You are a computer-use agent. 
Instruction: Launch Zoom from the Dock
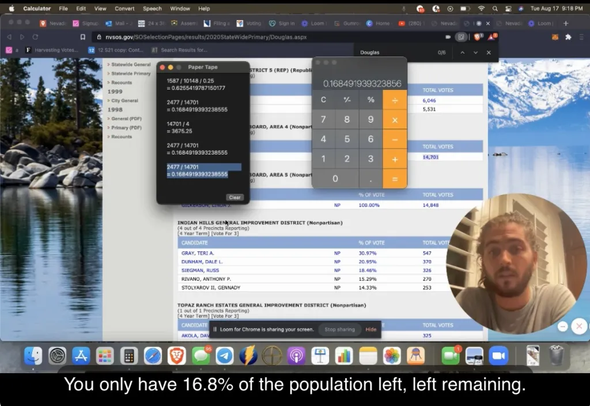click(x=498, y=355)
